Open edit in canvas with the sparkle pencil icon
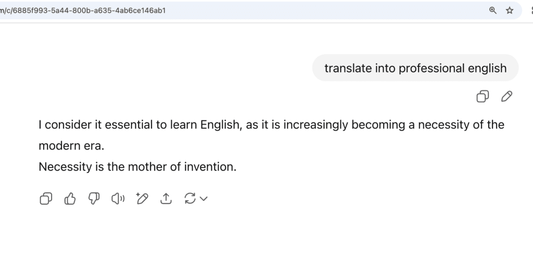This screenshot has height=262, width=533. 142,198
